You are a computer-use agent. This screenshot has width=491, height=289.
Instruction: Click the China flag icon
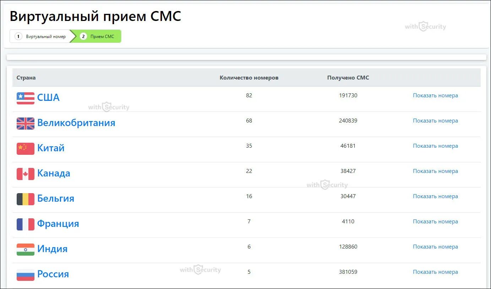coord(26,148)
